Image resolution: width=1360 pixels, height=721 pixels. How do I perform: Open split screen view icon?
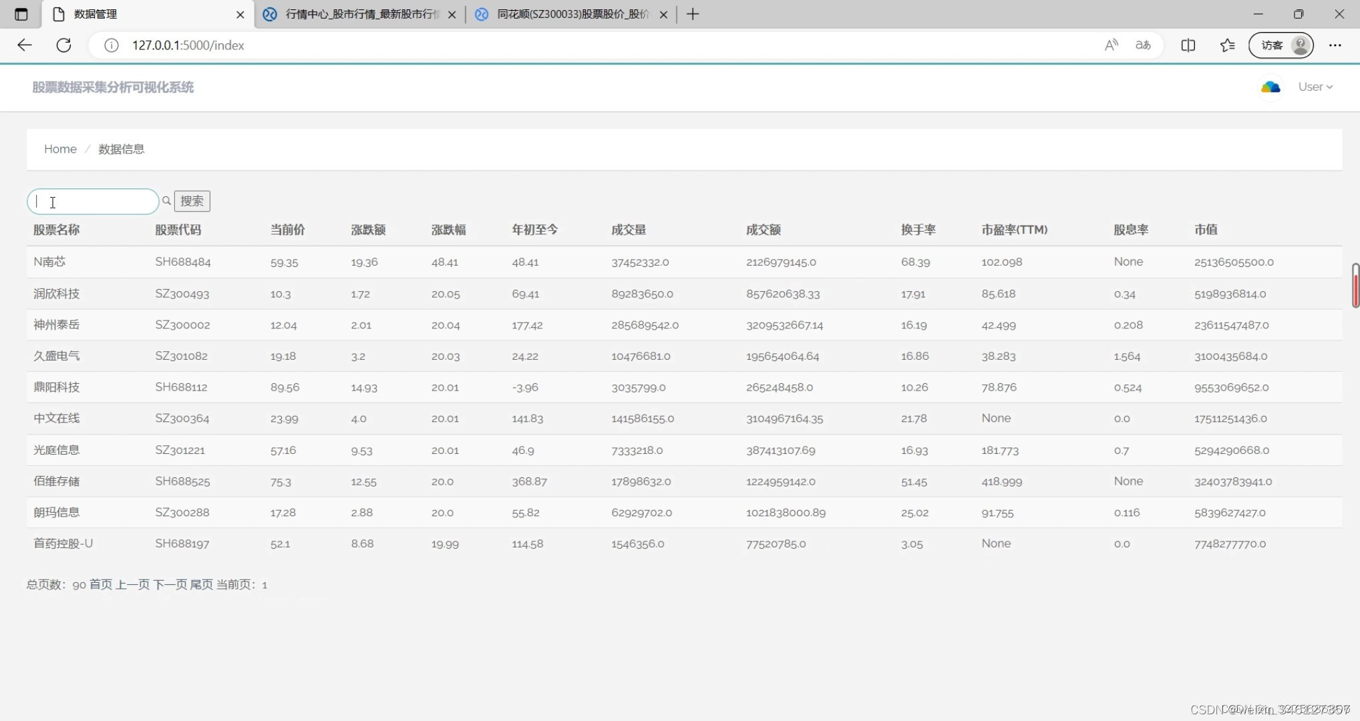point(1189,45)
